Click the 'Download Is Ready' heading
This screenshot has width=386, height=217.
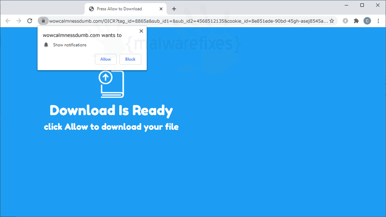point(111,110)
